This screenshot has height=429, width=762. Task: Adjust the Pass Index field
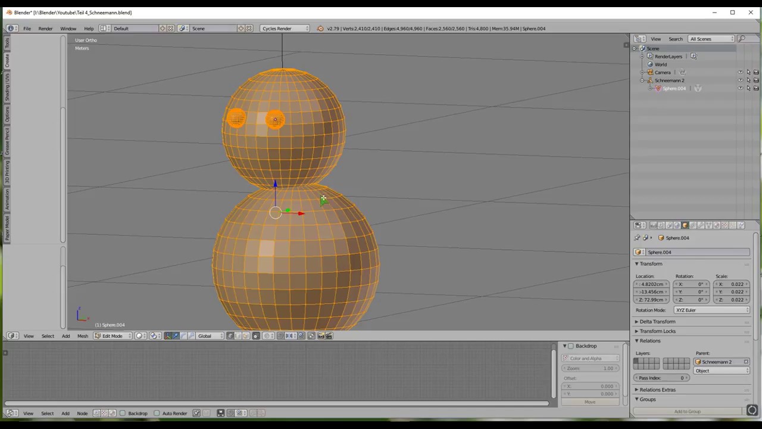pyautogui.click(x=661, y=378)
